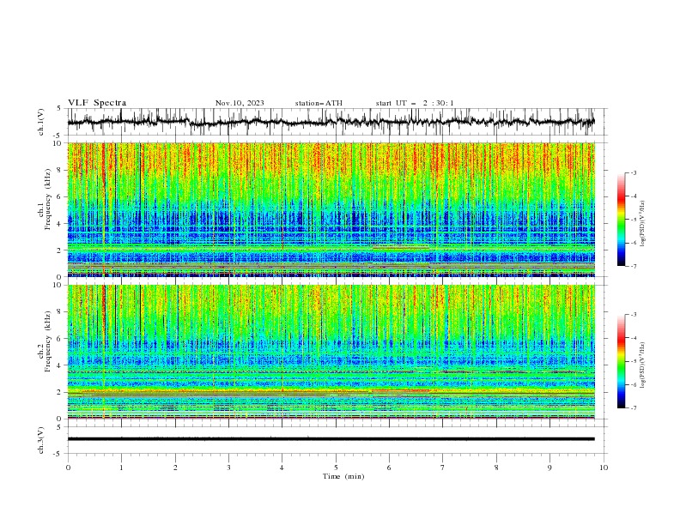Click the ch.2 spectrogram color bar
This screenshot has width=680, height=525.
621,361
